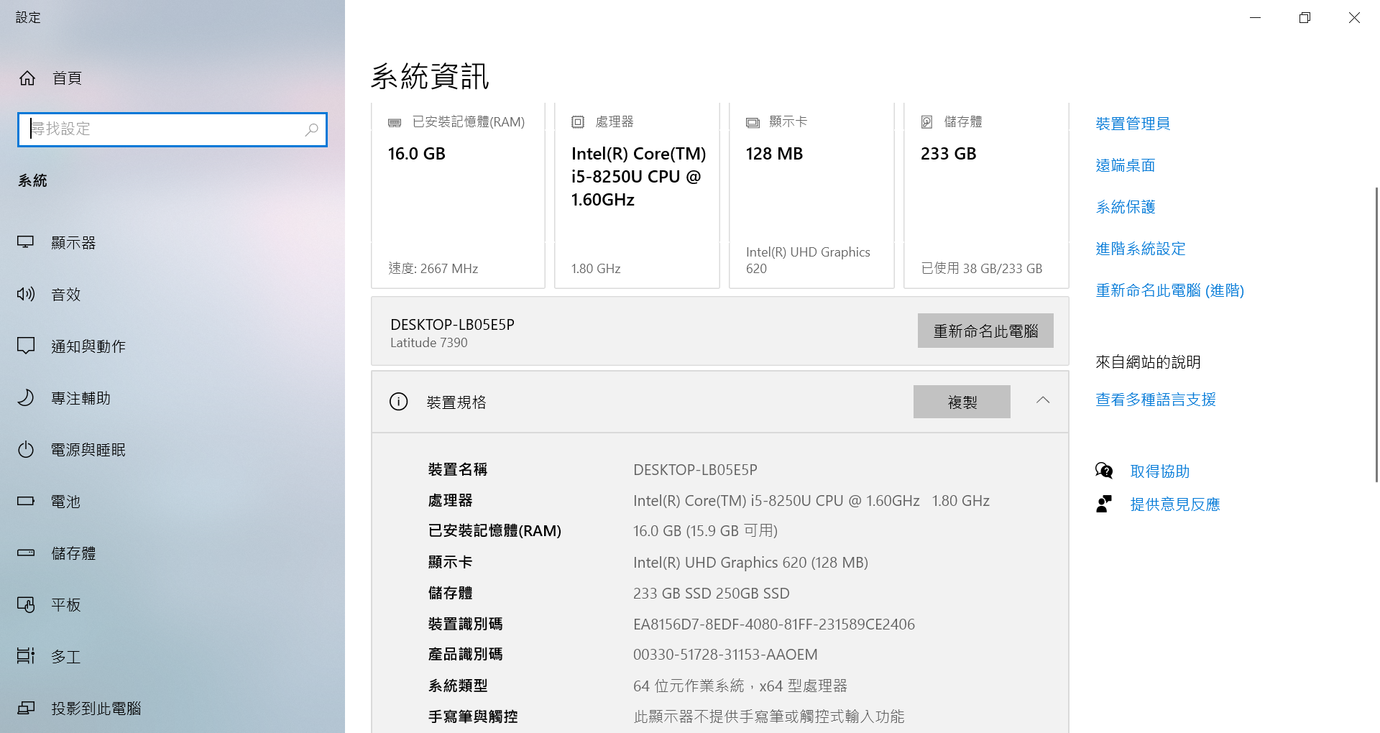
Task: Click the graphics card icon beside 顯示卡
Action: (753, 123)
